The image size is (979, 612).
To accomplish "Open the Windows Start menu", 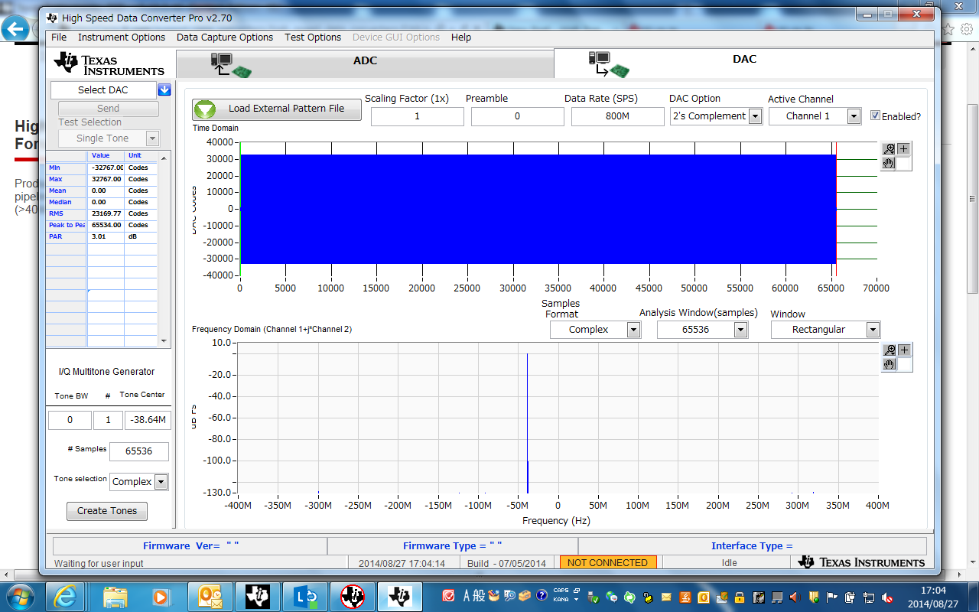I will [x=19, y=595].
